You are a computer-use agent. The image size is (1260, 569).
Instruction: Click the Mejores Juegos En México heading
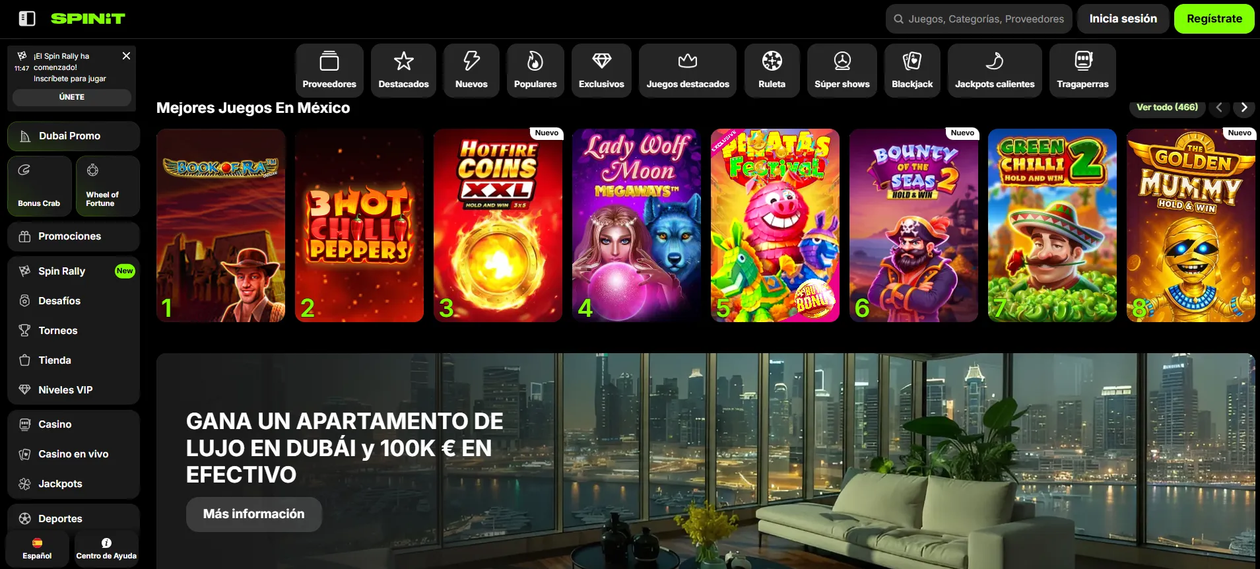pyautogui.click(x=253, y=108)
